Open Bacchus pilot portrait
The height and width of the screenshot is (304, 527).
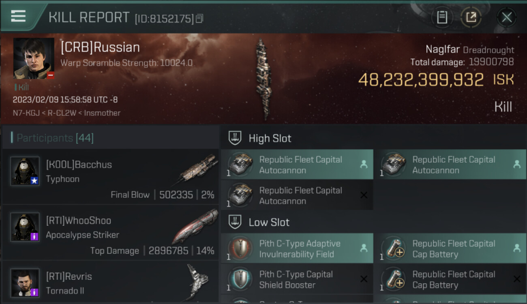25,171
